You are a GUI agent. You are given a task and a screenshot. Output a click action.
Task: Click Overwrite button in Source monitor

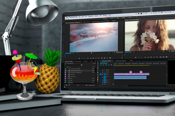(104, 58)
